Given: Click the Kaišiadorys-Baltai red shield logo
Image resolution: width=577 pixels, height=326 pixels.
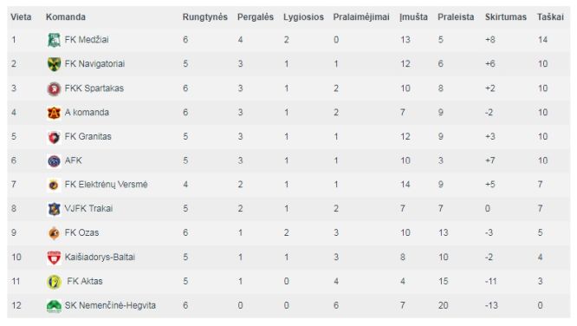Looking at the screenshot, I should click(54, 258).
